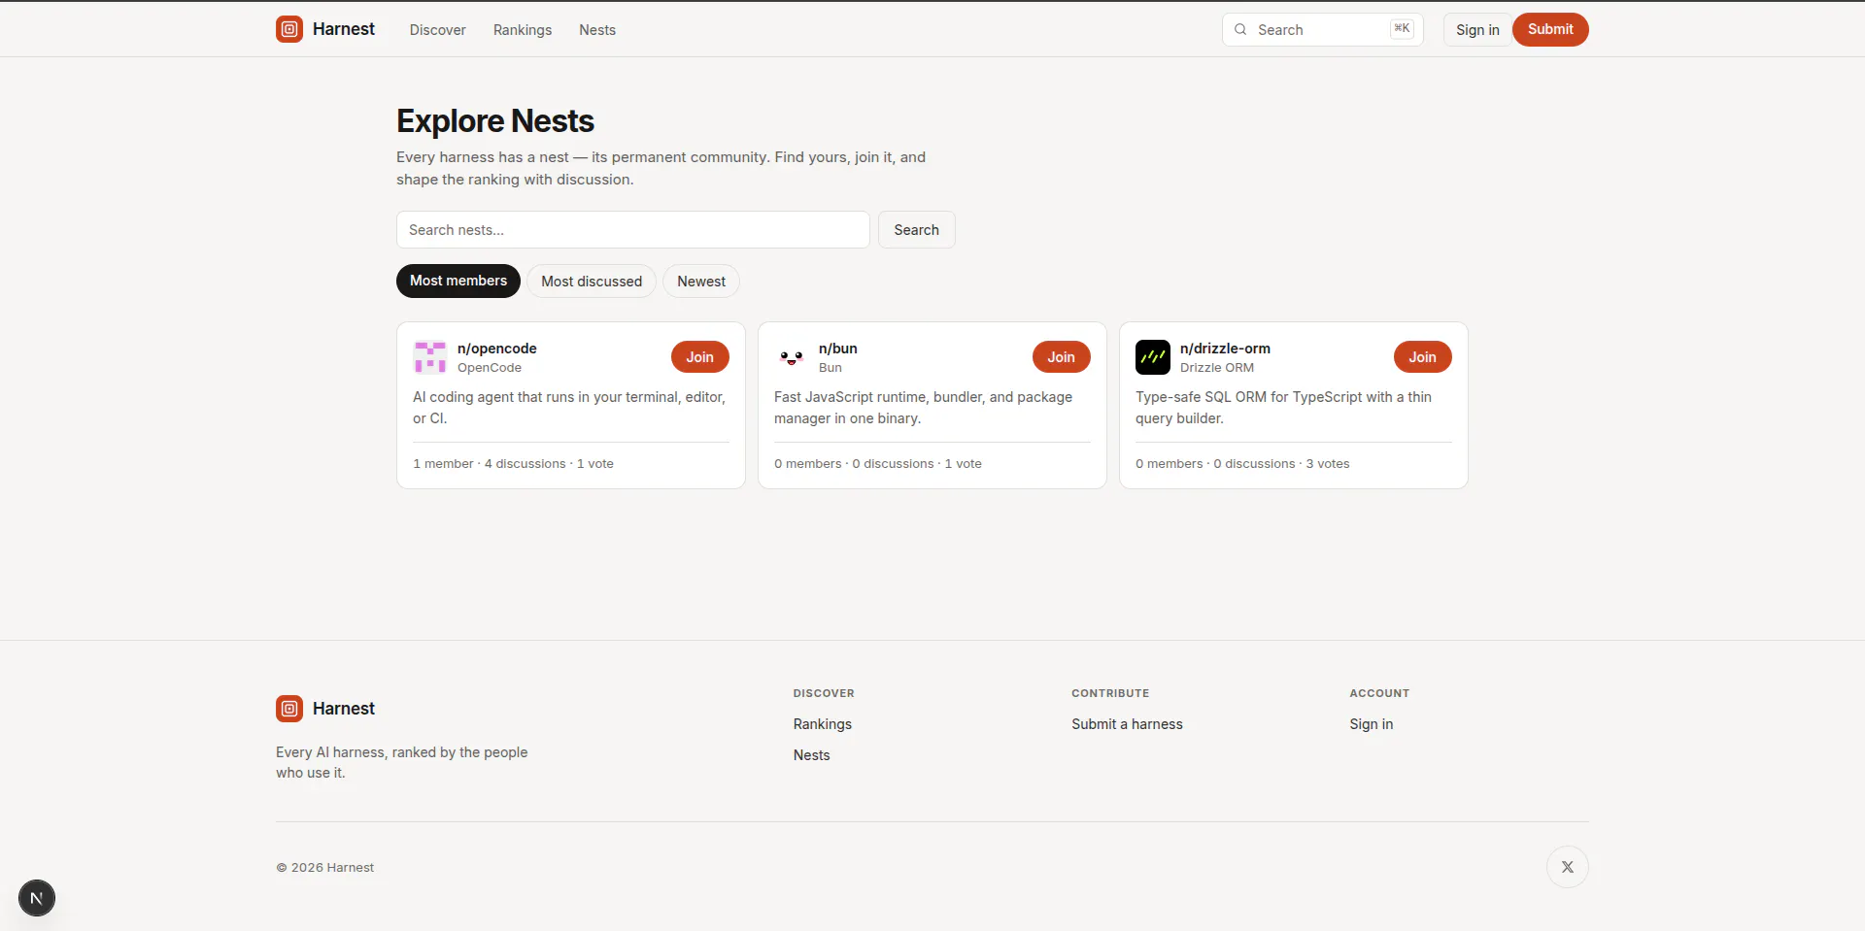Focus the header Search field

pos(1323,29)
